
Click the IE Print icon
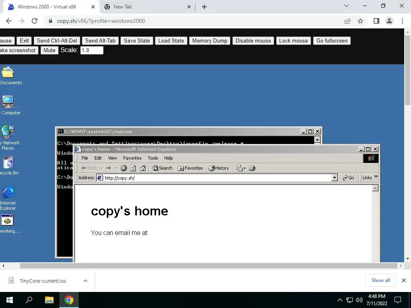tap(252, 168)
